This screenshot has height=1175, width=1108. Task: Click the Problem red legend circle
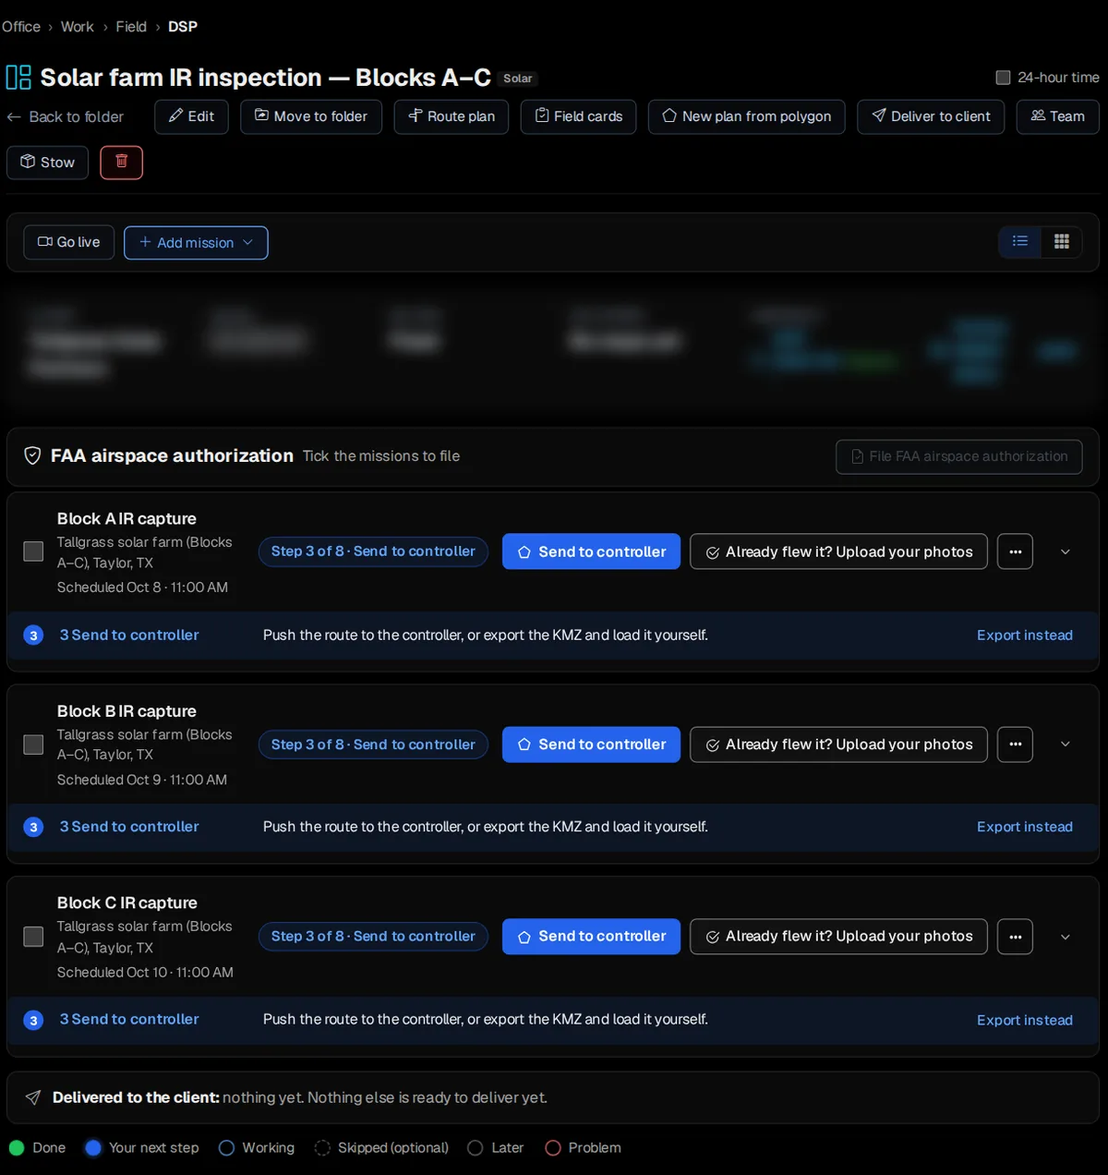pos(553,1147)
